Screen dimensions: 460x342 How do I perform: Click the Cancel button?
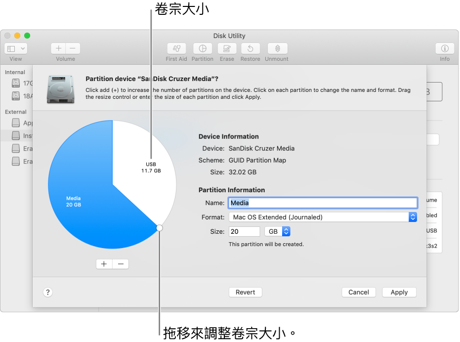click(359, 292)
